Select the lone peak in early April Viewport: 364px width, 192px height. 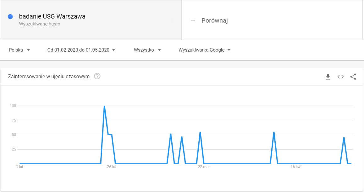click(x=274, y=132)
